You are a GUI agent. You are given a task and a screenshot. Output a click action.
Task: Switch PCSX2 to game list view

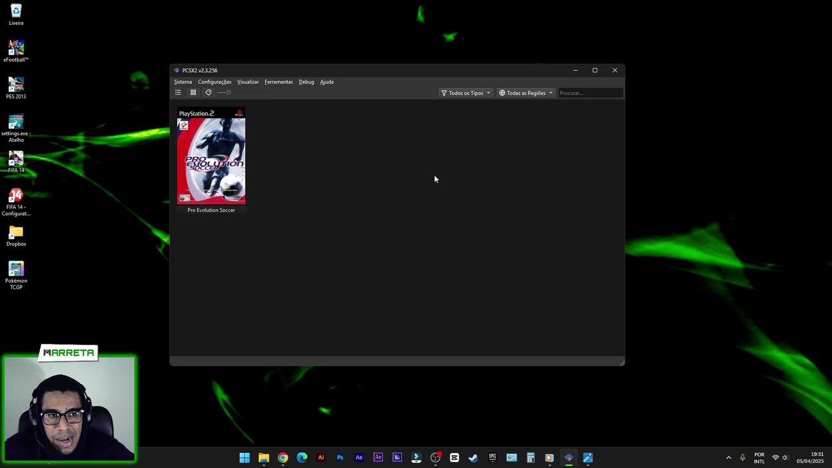pyautogui.click(x=177, y=92)
